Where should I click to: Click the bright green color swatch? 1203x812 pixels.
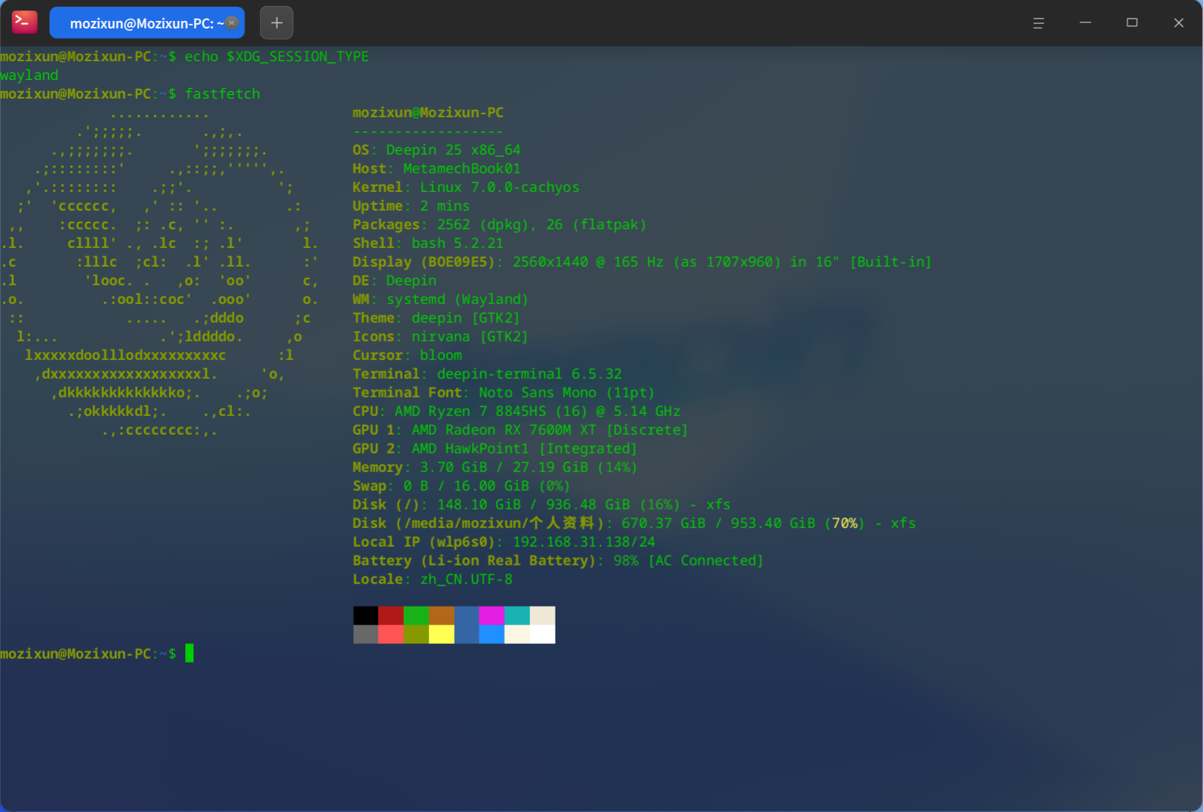pyautogui.click(x=416, y=616)
